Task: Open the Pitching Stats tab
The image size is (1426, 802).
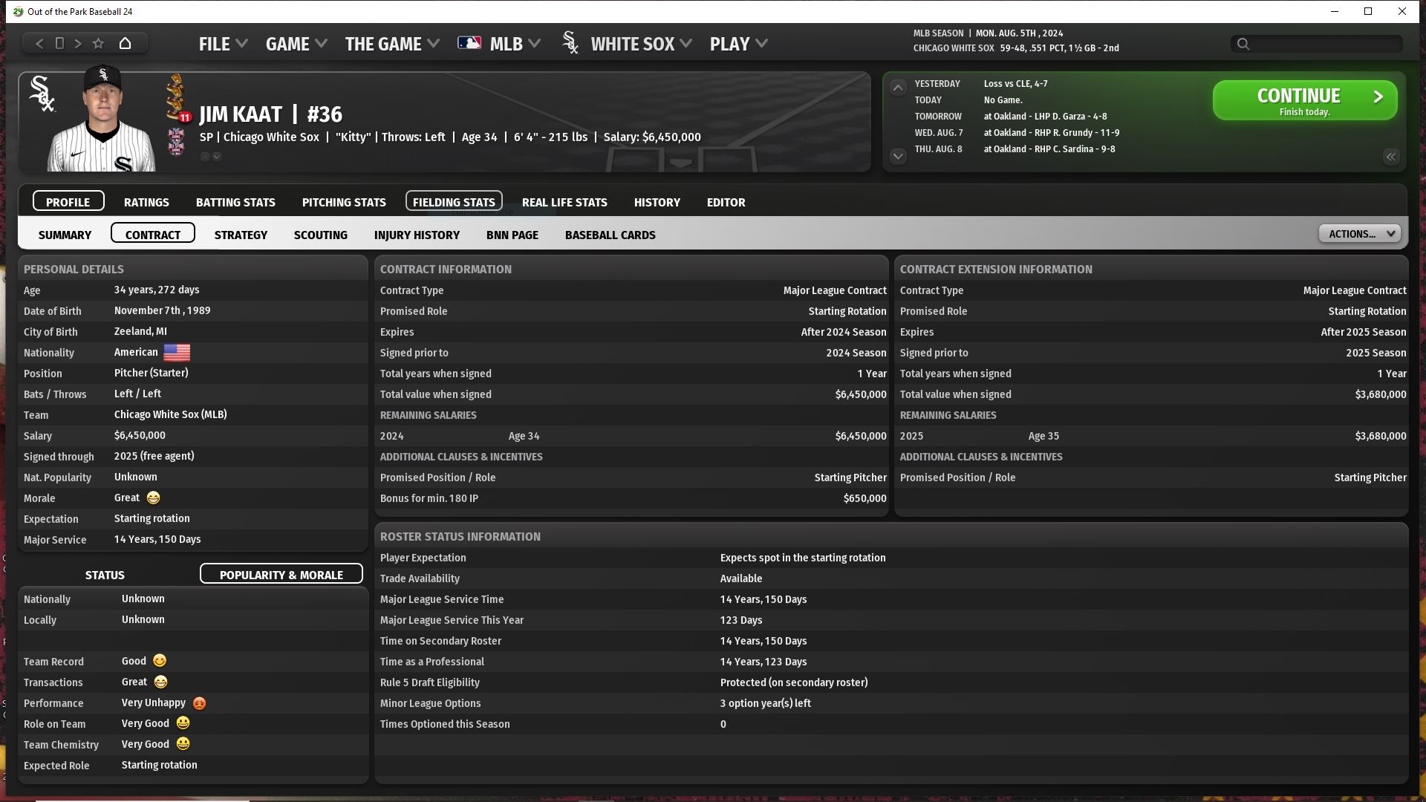Action: [343, 202]
